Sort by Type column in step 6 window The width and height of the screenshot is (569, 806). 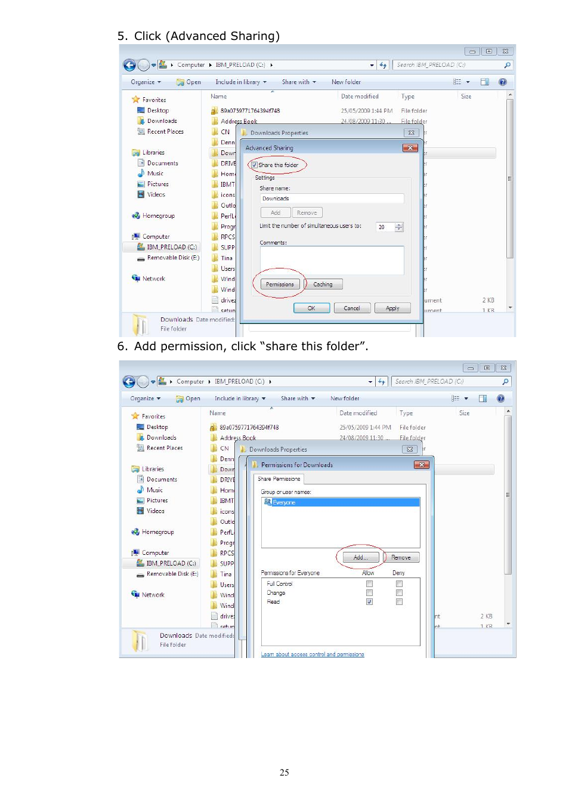(406, 413)
